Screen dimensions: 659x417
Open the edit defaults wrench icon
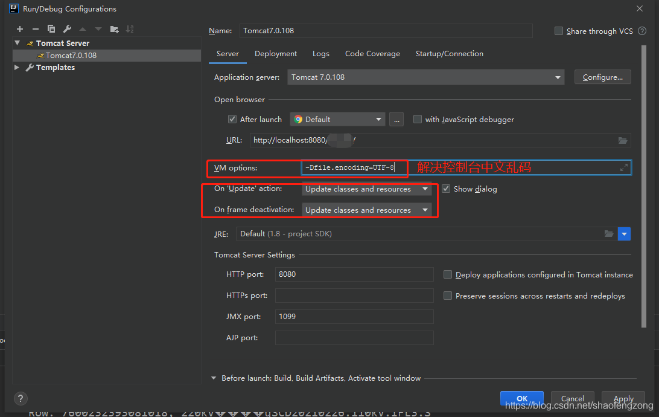[67, 29]
